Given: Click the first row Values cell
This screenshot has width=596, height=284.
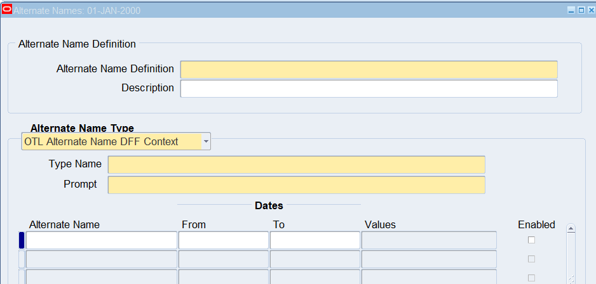Looking at the screenshot, I should pyautogui.click(x=429, y=240).
